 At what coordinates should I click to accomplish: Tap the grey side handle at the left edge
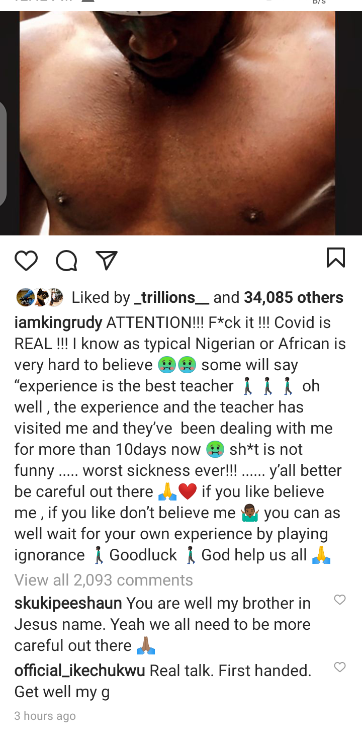[3, 153]
